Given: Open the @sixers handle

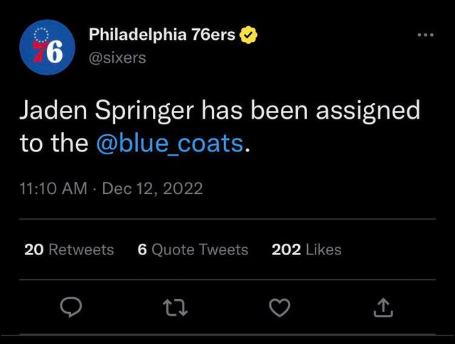Looking at the screenshot, I should click(x=117, y=58).
